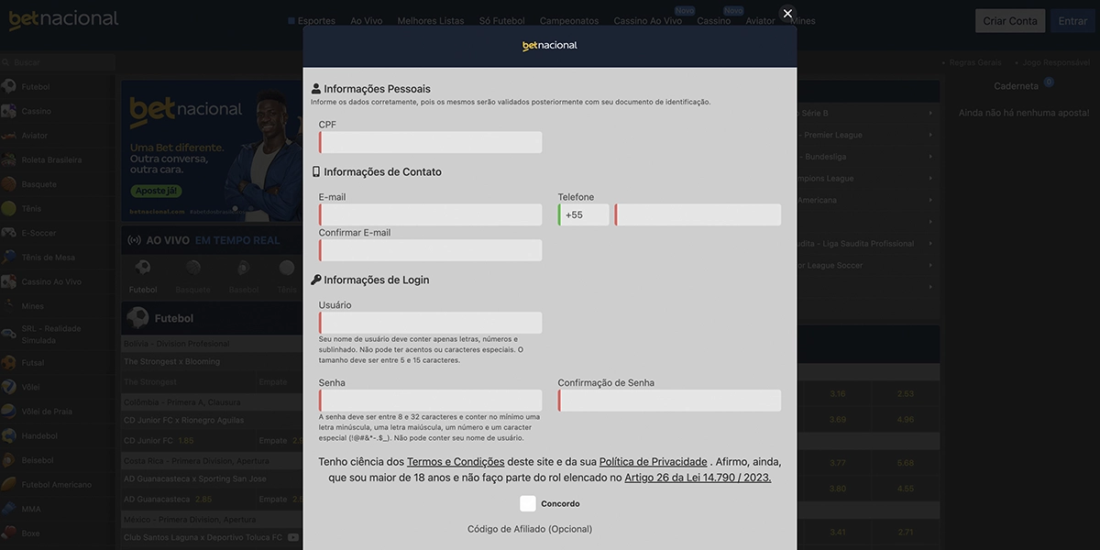Viewport: 1100px width, 550px height.
Task: Click the Tênis icon in left sidebar
Action: pos(9,209)
